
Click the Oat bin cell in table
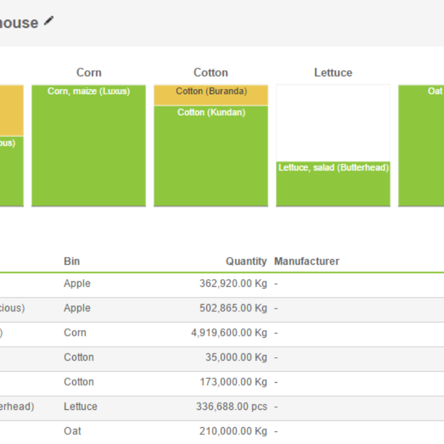click(x=72, y=431)
